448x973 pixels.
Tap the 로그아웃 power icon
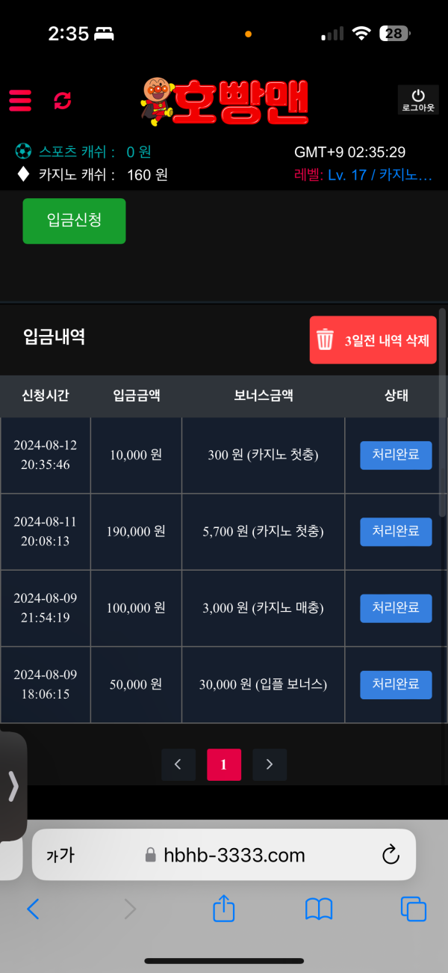pos(418,99)
